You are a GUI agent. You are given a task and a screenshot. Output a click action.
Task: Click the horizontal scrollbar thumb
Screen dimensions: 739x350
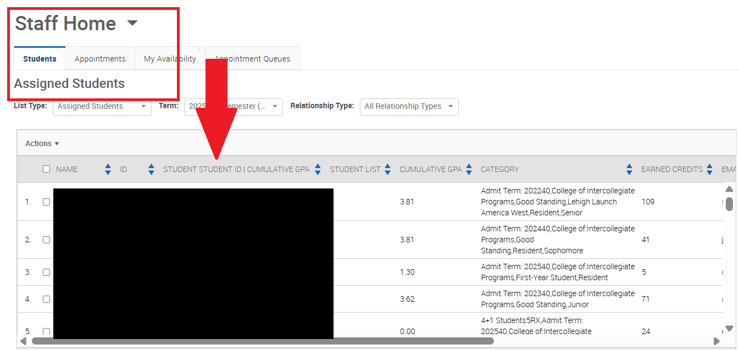(263, 341)
